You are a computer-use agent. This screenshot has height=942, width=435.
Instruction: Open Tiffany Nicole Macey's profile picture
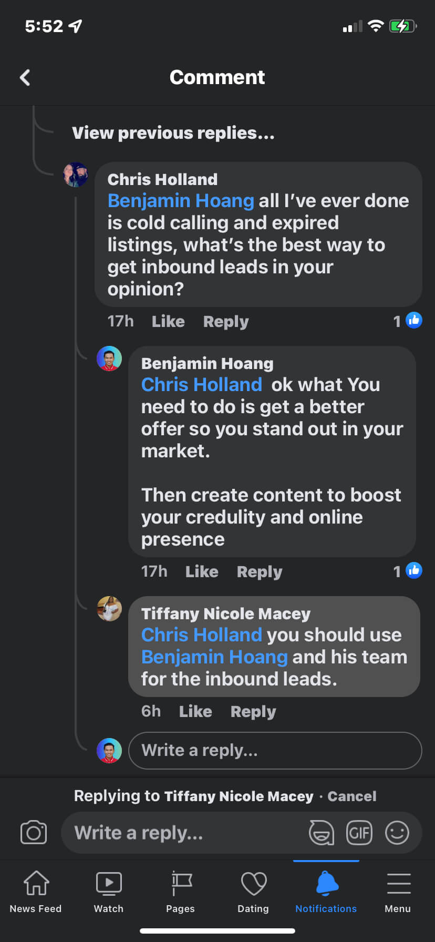coord(109,609)
